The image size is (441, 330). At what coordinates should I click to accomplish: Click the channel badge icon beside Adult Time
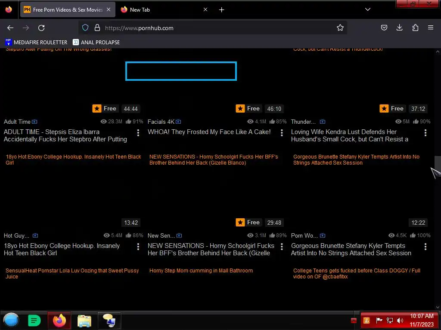(34, 122)
